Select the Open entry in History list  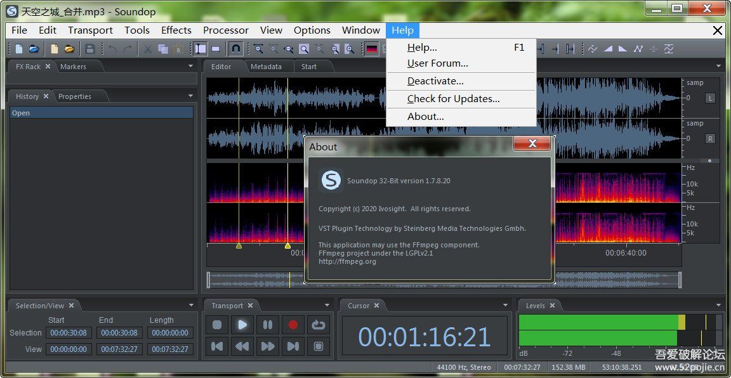pyautogui.click(x=102, y=113)
